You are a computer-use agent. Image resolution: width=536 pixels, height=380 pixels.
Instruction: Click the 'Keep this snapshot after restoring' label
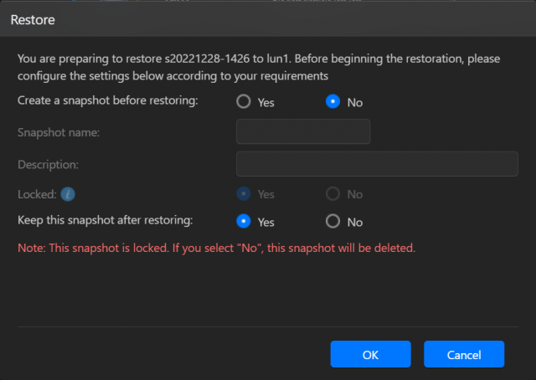pyautogui.click(x=106, y=221)
